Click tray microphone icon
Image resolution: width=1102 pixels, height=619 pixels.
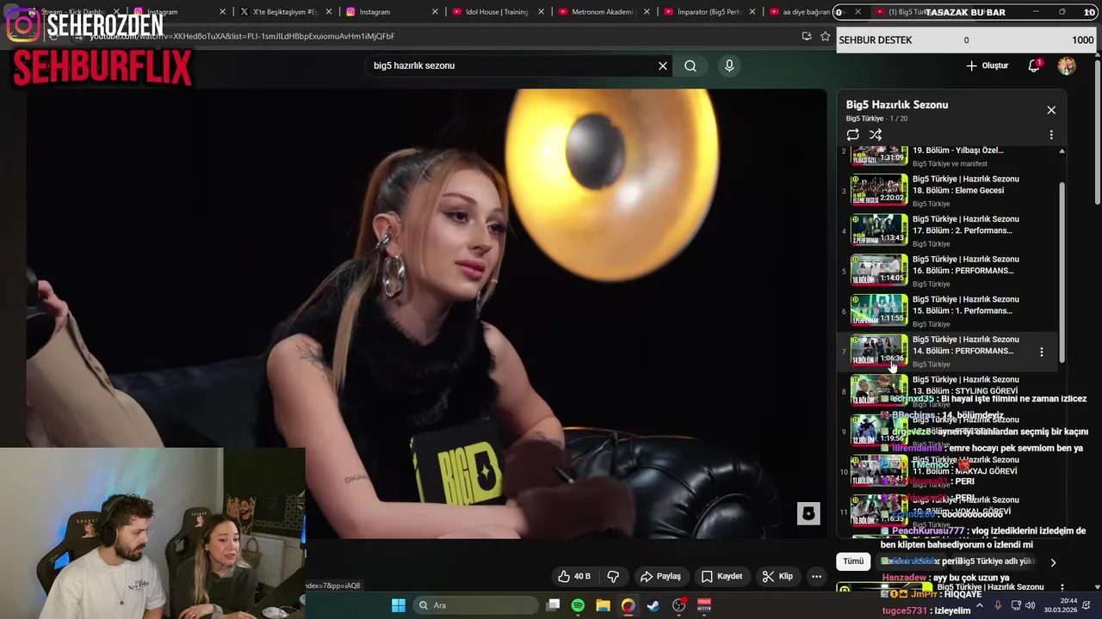tap(998, 605)
